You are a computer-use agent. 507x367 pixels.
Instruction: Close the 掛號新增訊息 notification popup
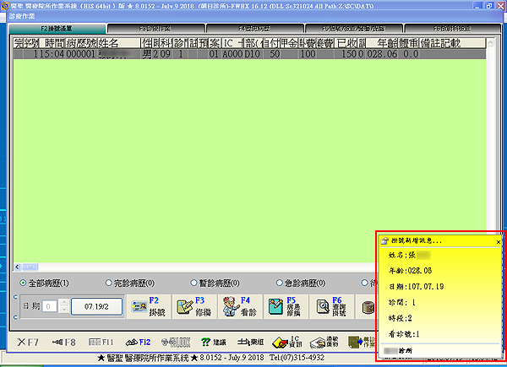498,241
